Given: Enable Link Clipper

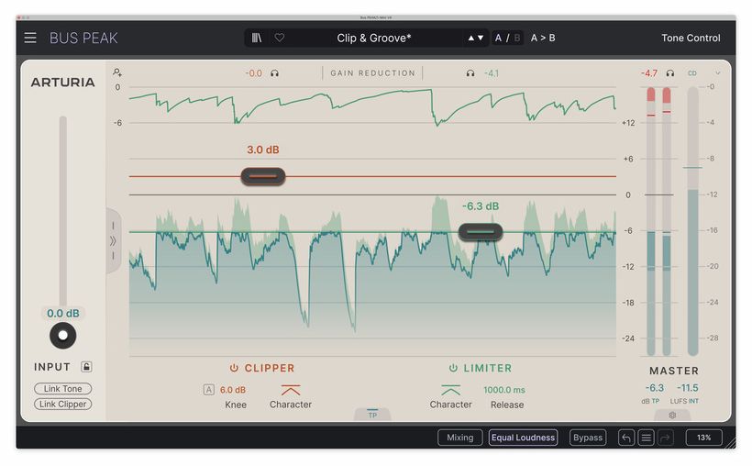Looking at the screenshot, I should pyautogui.click(x=63, y=405).
